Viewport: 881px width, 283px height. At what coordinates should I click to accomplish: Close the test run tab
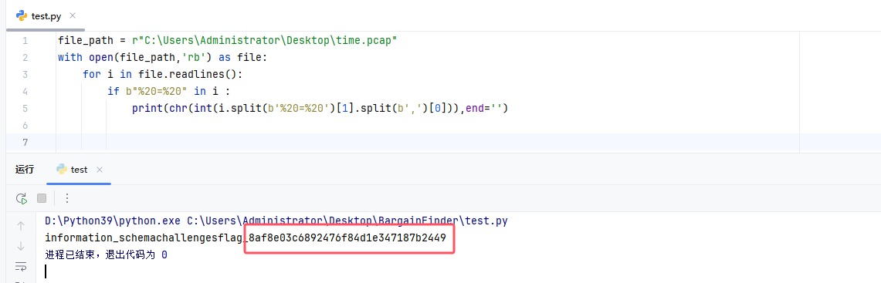click(100, 170)
